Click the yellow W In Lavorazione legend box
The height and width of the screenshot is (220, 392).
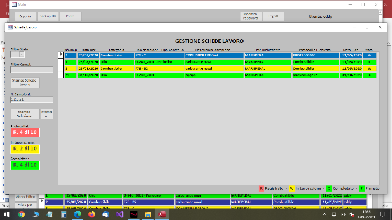point(292,189)
